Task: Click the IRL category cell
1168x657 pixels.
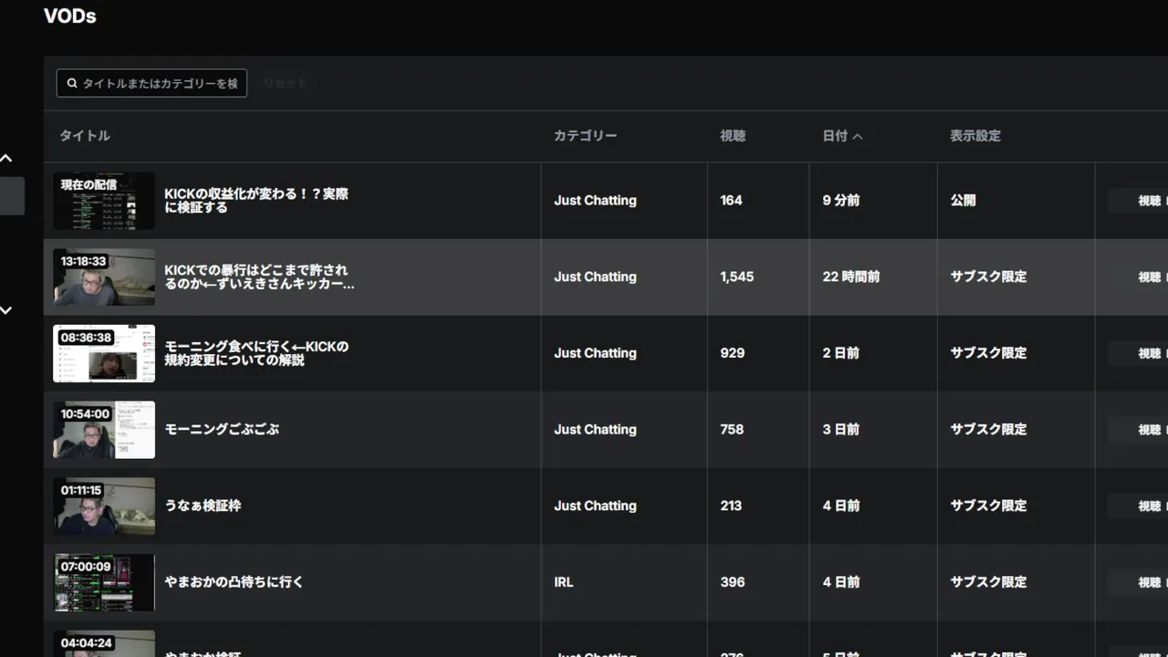Action: click(564, 582)
